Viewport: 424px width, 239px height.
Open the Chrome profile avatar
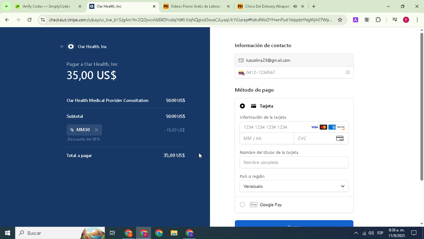pyautogui.click(x=406, y=20)
